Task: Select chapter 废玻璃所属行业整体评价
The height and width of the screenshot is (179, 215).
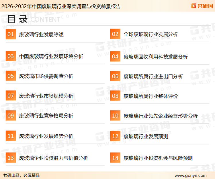Action: [150, 96]
